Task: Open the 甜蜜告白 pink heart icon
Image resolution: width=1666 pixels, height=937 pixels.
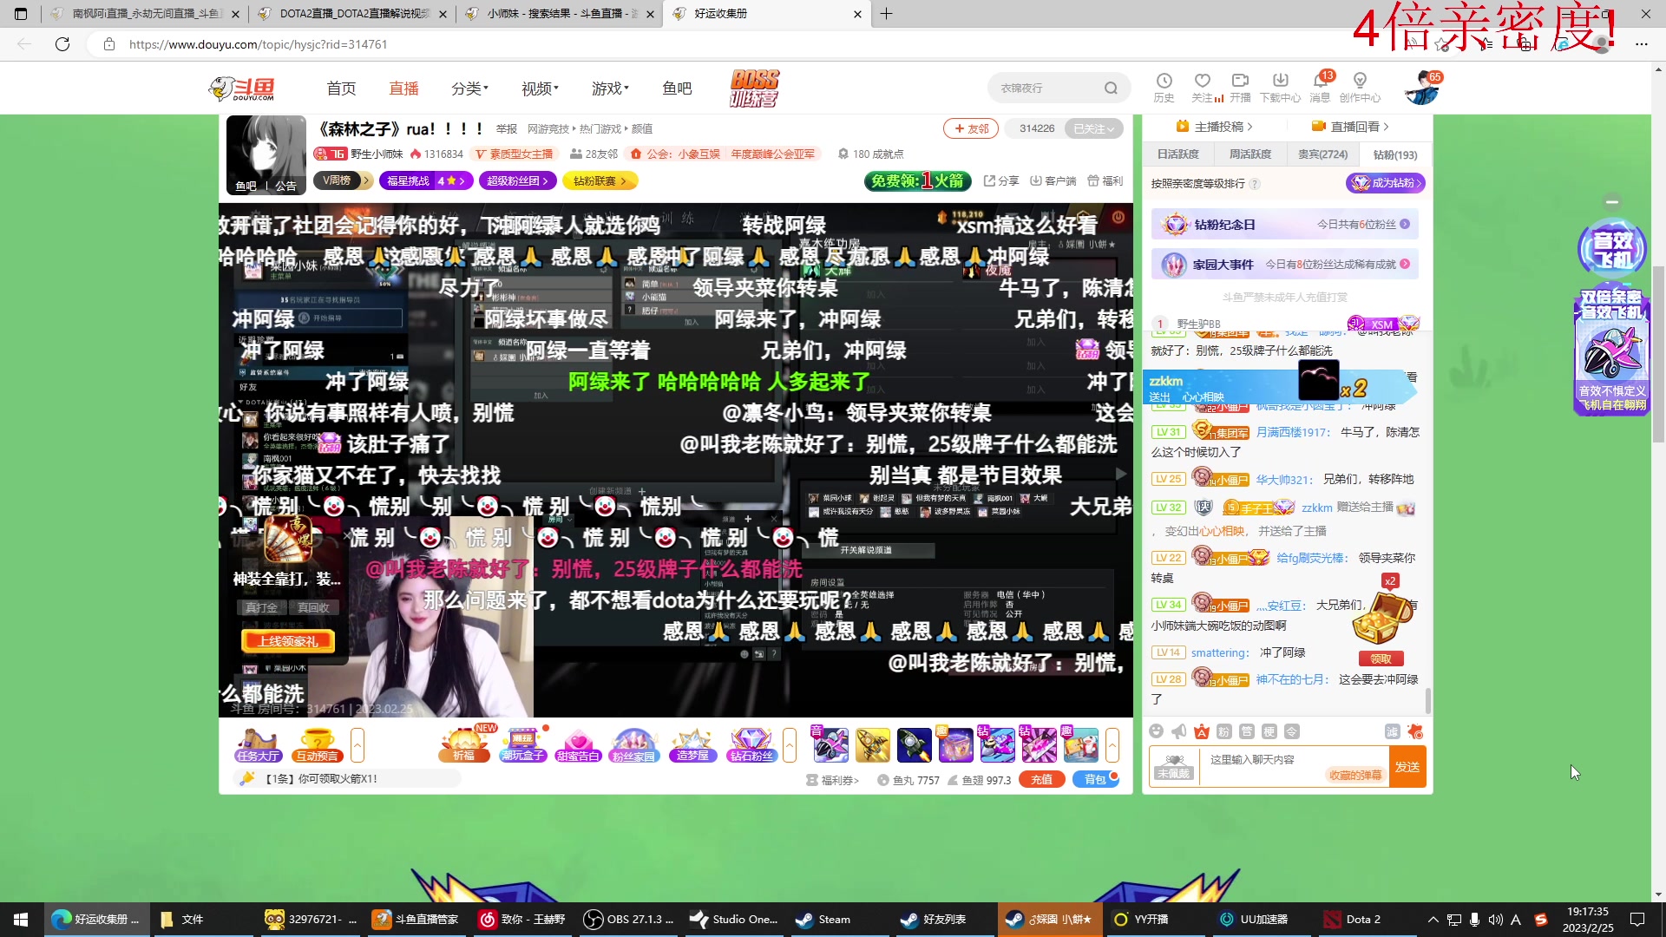Action: (578, 745)
